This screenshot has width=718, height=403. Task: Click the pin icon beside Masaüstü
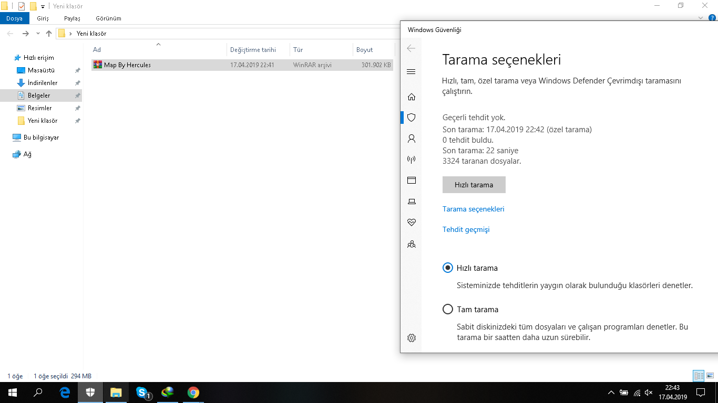(77, 70)
